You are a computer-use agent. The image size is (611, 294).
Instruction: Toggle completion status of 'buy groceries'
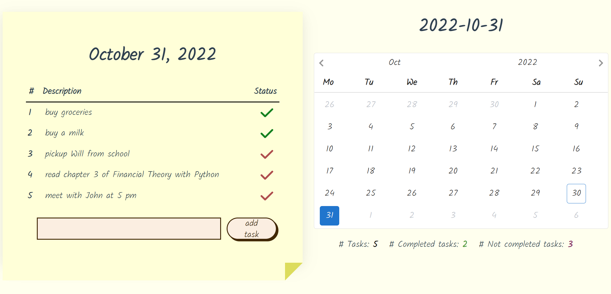coord(266,113)
